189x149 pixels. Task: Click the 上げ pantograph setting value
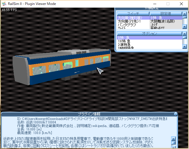pos(154,25)
